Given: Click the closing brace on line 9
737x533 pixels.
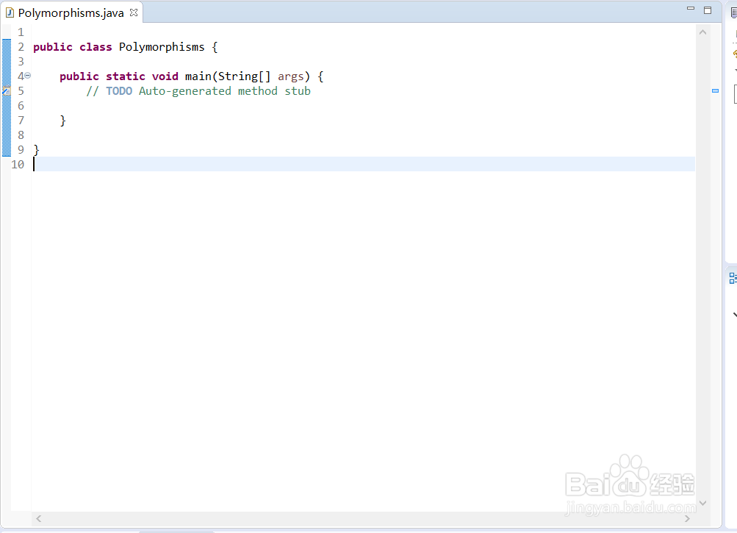Looking at the screenshot, I should pyautogui.click(x=37, y=149).
